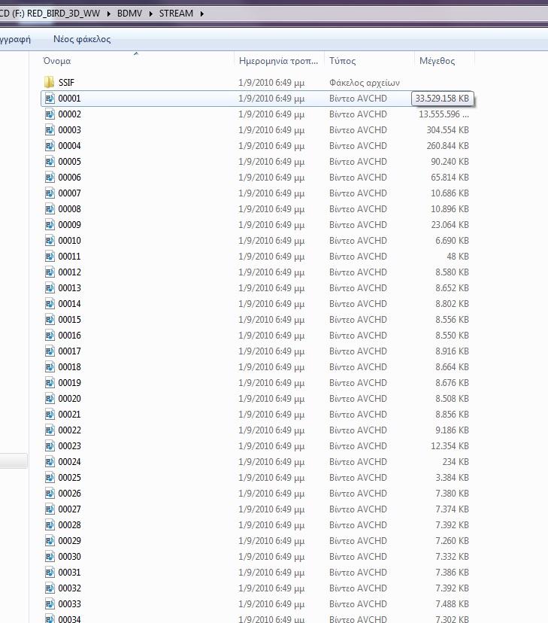Select the 00018 video file icon
The image size is (548, 623).
click(x=50, y=366)
